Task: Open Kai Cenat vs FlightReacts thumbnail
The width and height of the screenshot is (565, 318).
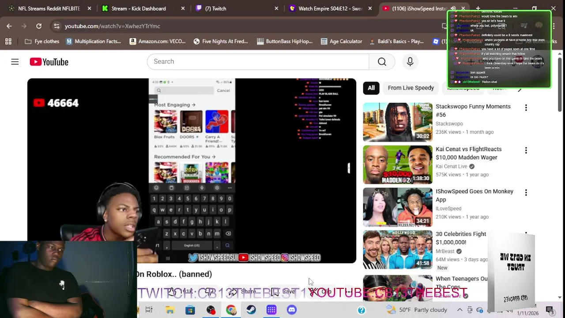Action: coord(398,165)
